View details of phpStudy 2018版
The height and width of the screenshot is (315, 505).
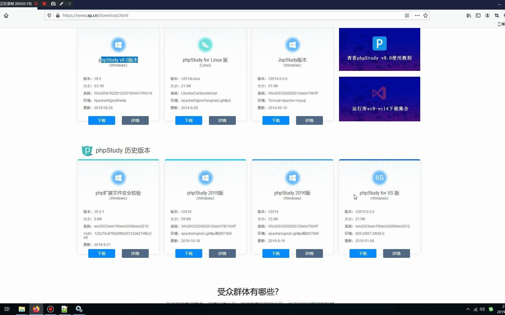click(222, 253)
